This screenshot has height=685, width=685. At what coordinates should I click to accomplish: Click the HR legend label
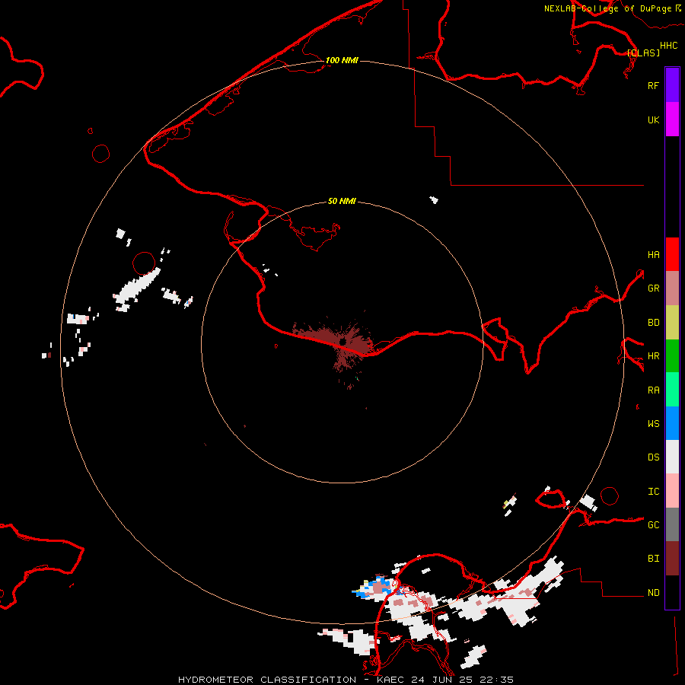coord(653,356)
